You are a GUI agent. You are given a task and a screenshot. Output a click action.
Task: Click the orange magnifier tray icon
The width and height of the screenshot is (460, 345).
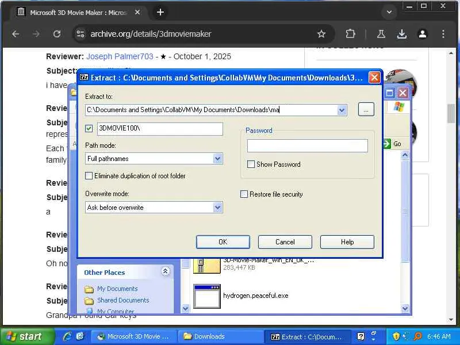point(417,336)
